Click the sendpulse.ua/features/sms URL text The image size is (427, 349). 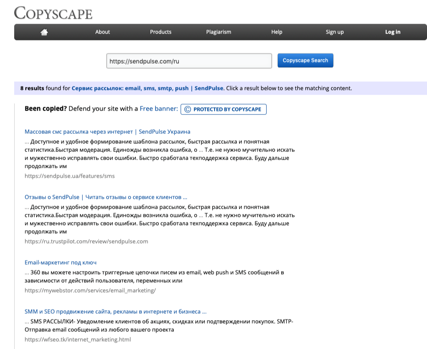(70, 176)
